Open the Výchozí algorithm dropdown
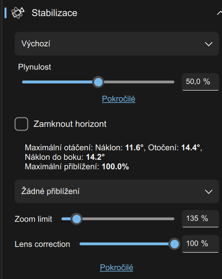222x279 pixels. tap(117, 44)
